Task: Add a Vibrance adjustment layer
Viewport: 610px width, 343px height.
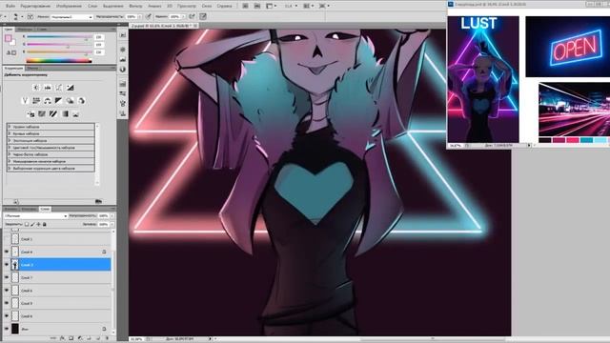Action: coord(25,101)
